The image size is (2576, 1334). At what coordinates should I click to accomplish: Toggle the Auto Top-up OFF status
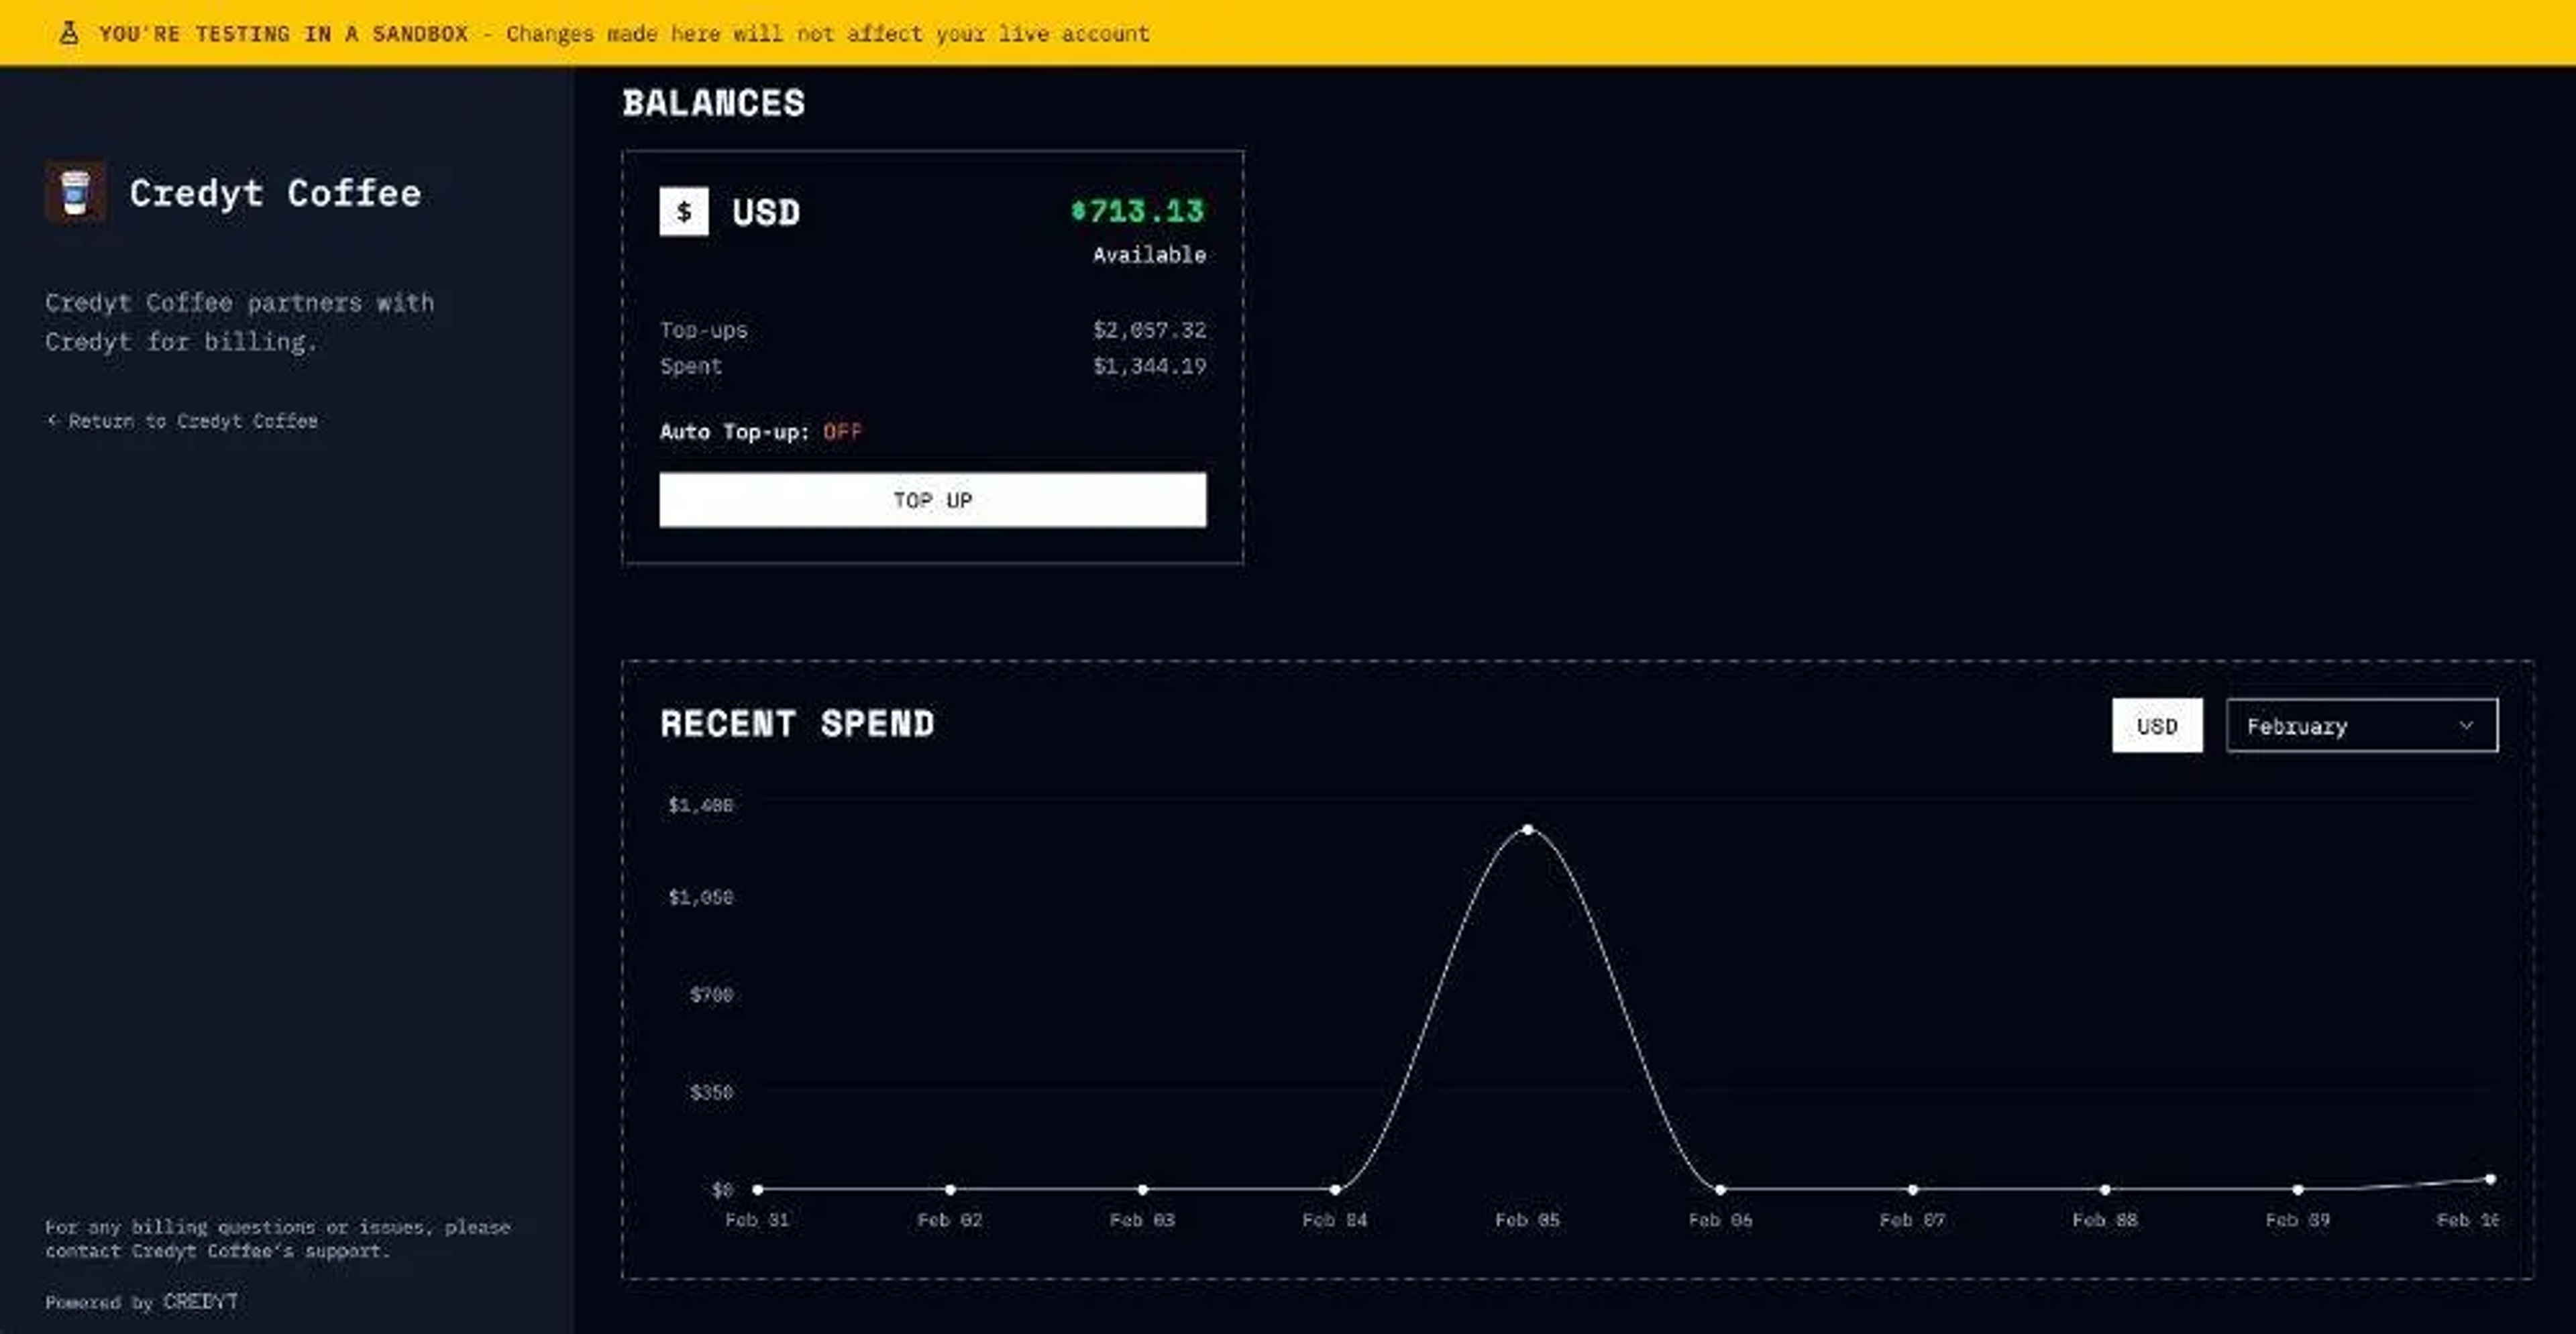click(842, 431)
